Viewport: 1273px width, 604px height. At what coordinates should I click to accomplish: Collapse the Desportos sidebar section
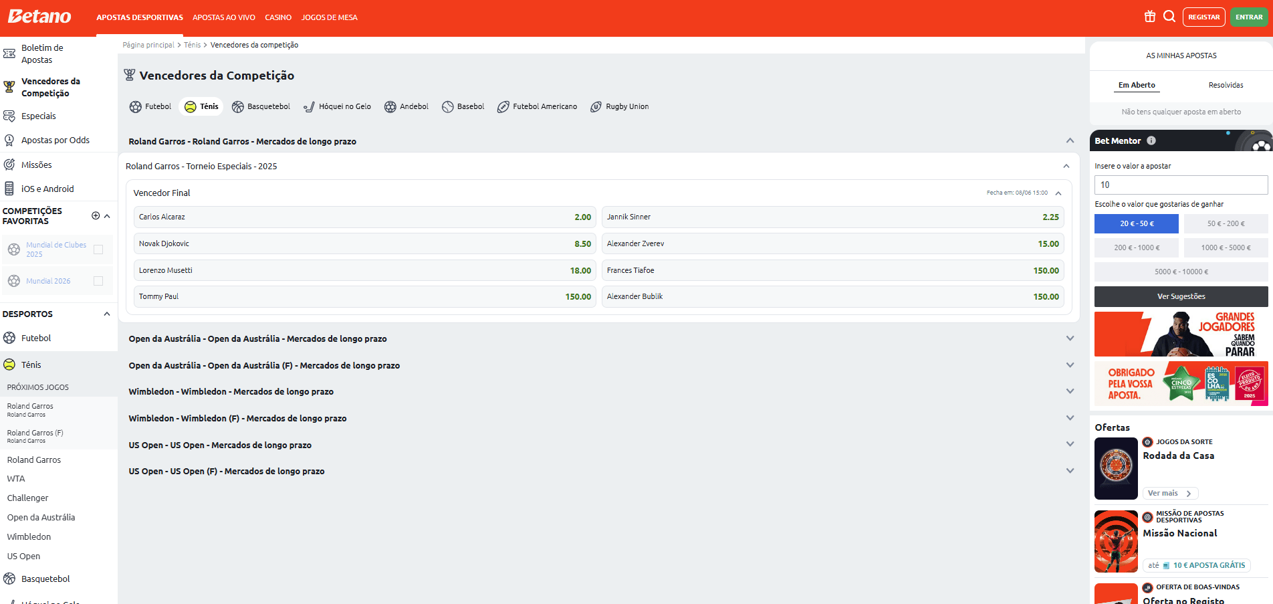(x=107, y=314)
